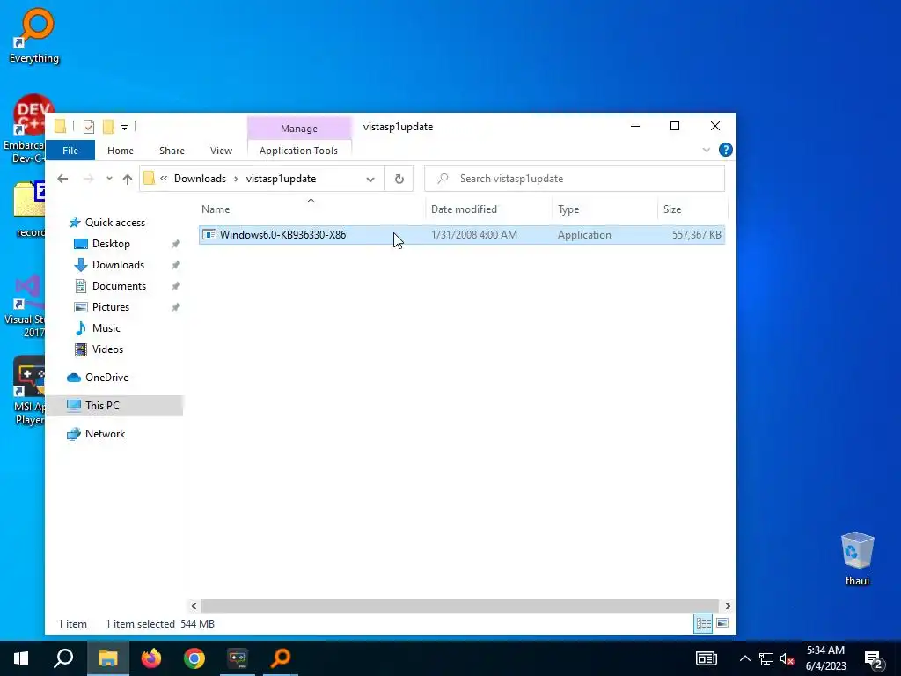The image size is (901, 676).
Task: Select Quick access in navigation pane
Action: pyautogui.click(x=115, y=223)
